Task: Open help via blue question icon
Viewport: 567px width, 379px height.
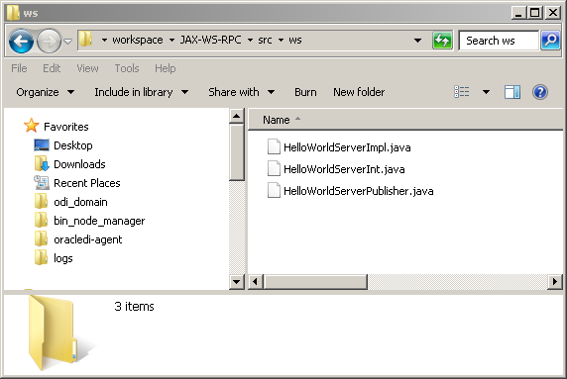Action: (x=540, y=92)
